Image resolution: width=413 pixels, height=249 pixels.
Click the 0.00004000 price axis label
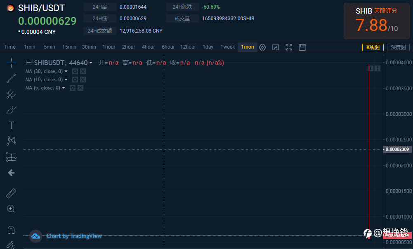pos(399,63)
